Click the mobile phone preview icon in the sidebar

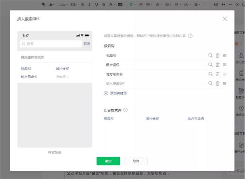pyautogui.click(x=241, y=73)
